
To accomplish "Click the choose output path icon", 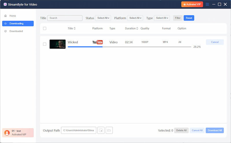I will pos(101,130).
